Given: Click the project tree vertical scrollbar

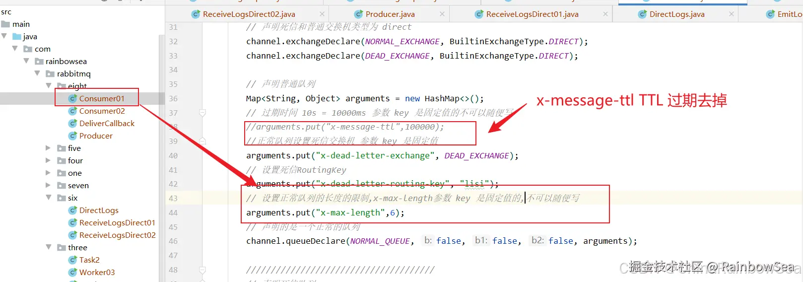Looking at the screenshot, I should (x=161, y=158).
